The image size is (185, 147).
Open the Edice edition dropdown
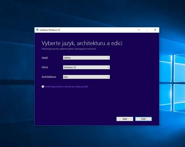(86, 67)
